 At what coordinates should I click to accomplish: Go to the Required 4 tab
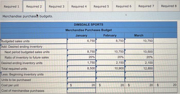(79, 6)
